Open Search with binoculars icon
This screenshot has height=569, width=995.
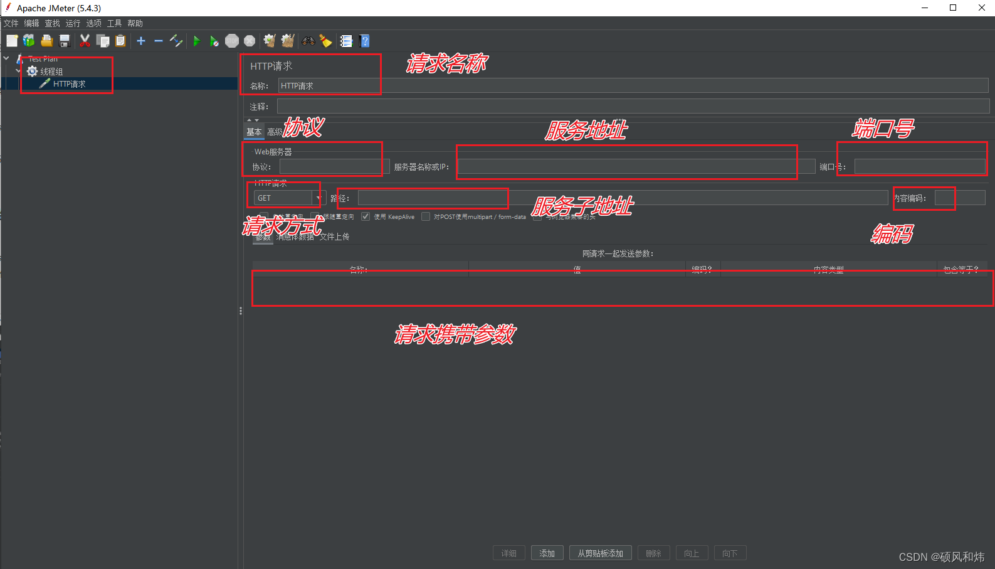pyautogui.click(x=308, y=41)
